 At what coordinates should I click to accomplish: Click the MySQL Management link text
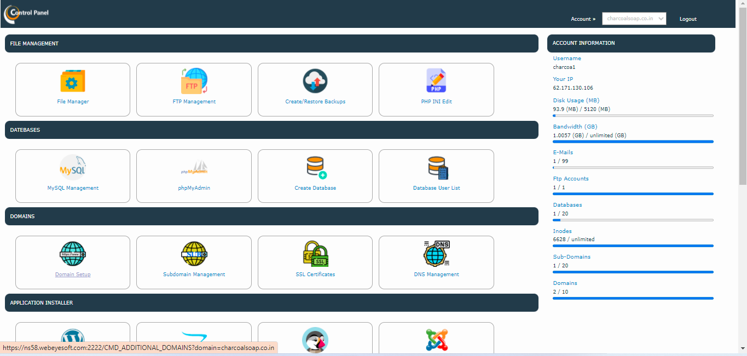73,188
